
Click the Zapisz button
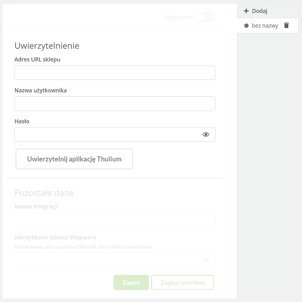coord(131,282)
